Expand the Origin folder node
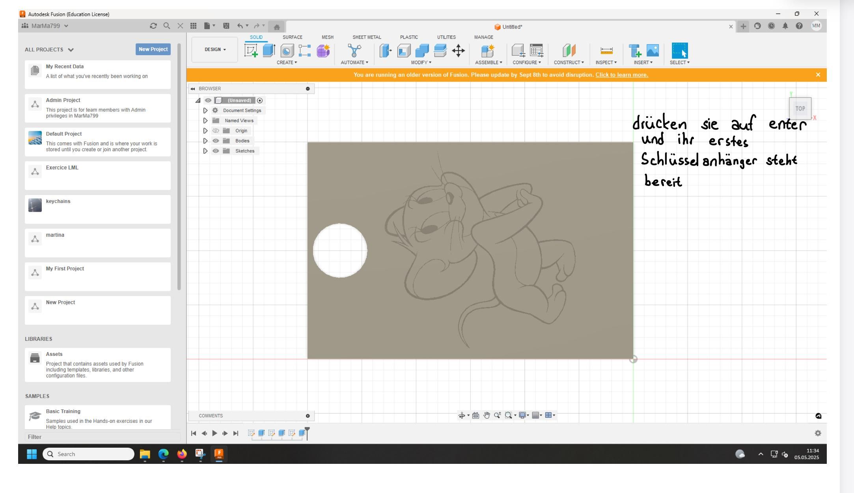The image size is (854, 493). click(x=205, y=131)
